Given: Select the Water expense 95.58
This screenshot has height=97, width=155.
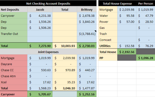Looking at the screenshot, I should coord(127,15).
